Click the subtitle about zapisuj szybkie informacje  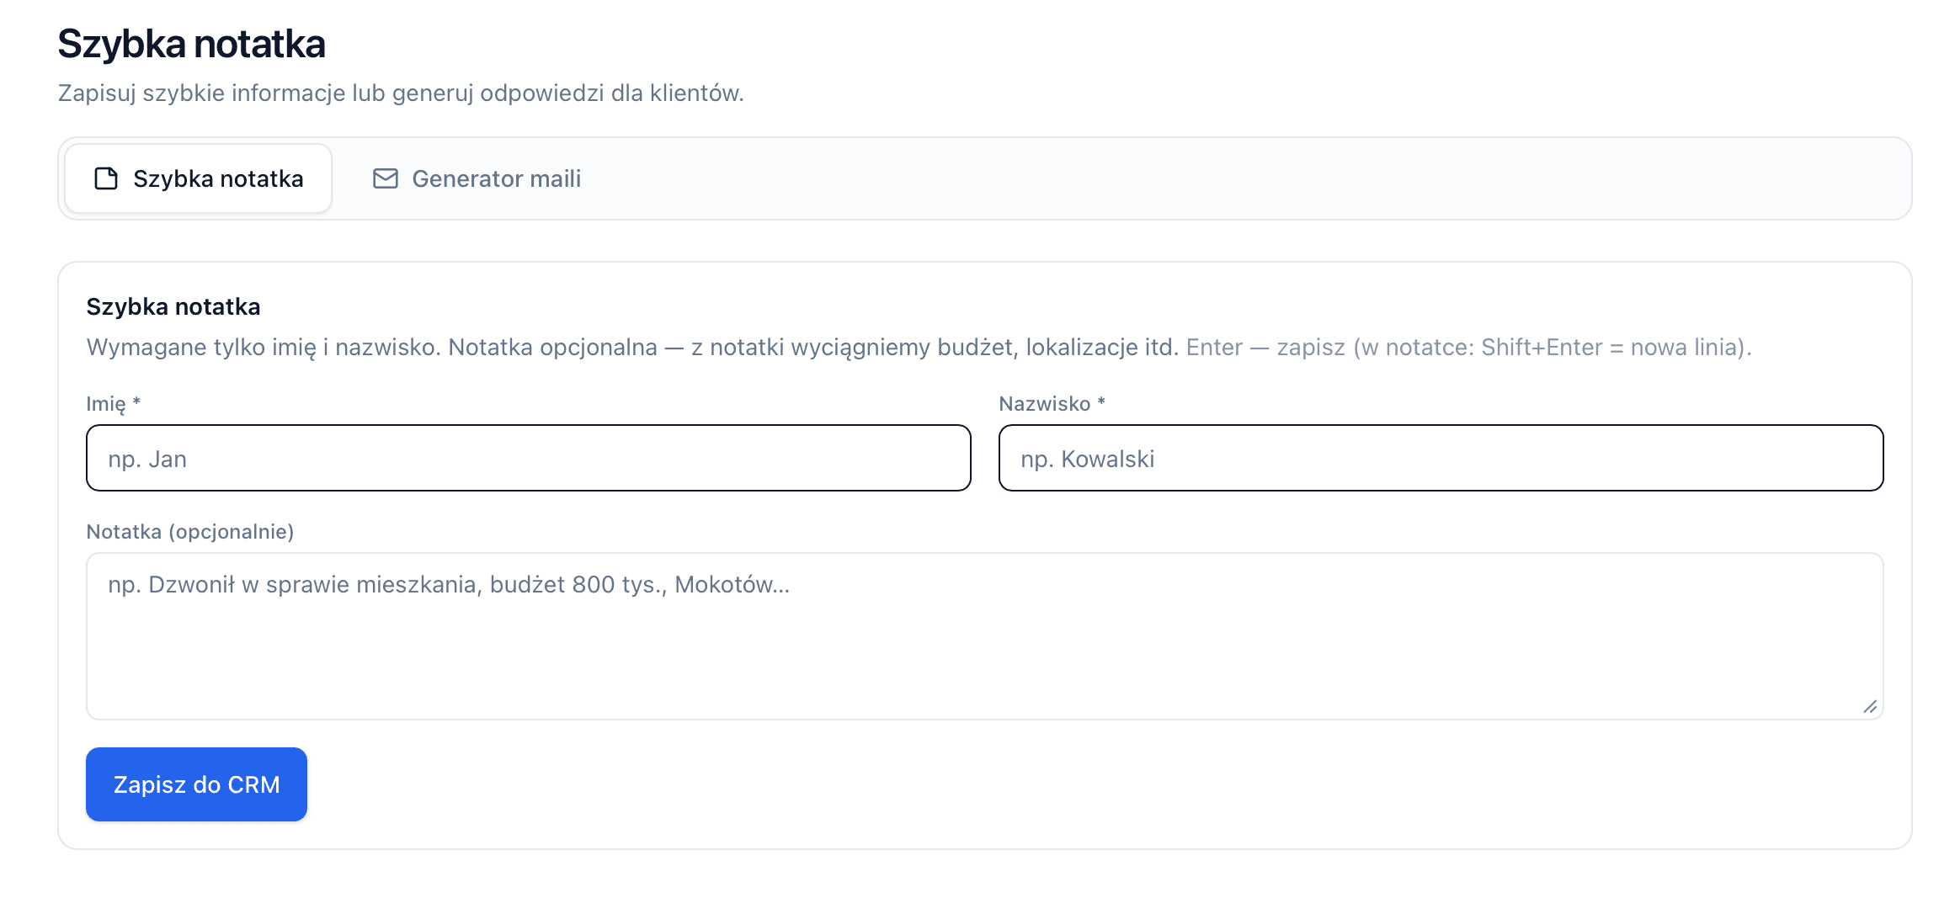(x=401, y=93)
